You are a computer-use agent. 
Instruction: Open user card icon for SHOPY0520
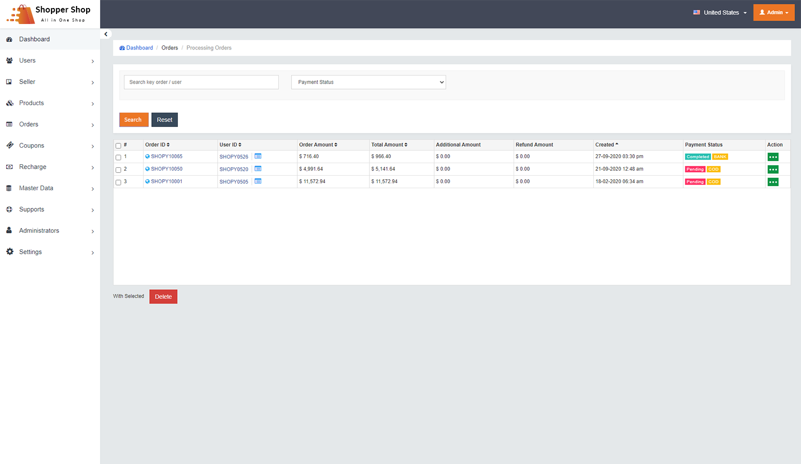(258, 169)
